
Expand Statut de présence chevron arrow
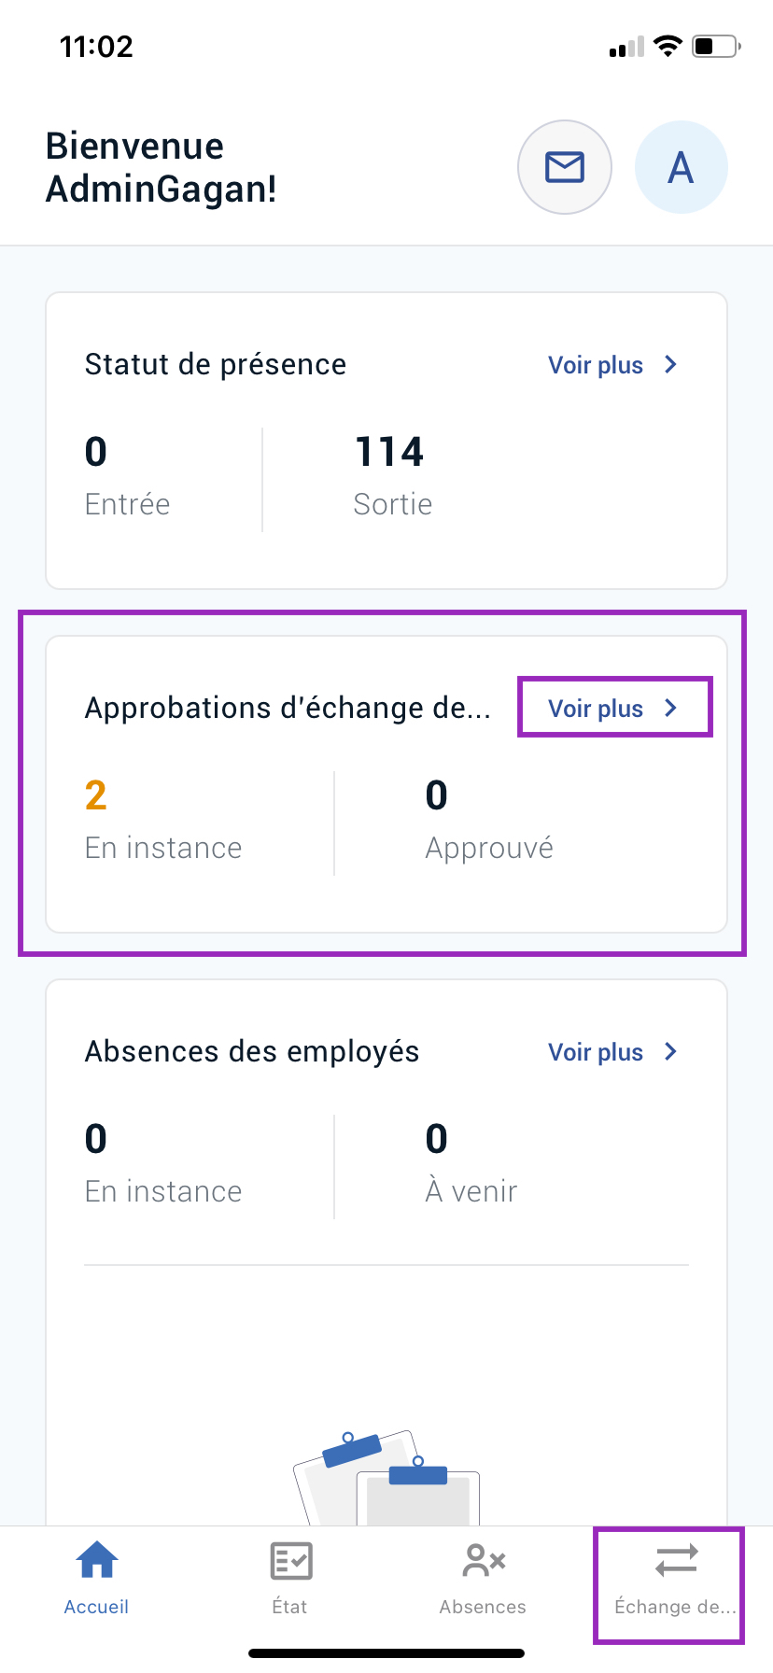click(670, 364)
